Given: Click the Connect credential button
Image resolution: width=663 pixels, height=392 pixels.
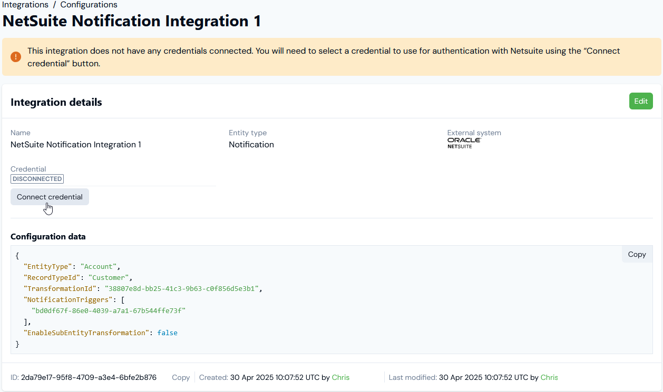Looking at the screenshot, I should pos(50,197).
